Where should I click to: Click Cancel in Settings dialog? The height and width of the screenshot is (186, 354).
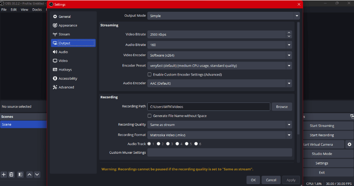tap(271, 180)
